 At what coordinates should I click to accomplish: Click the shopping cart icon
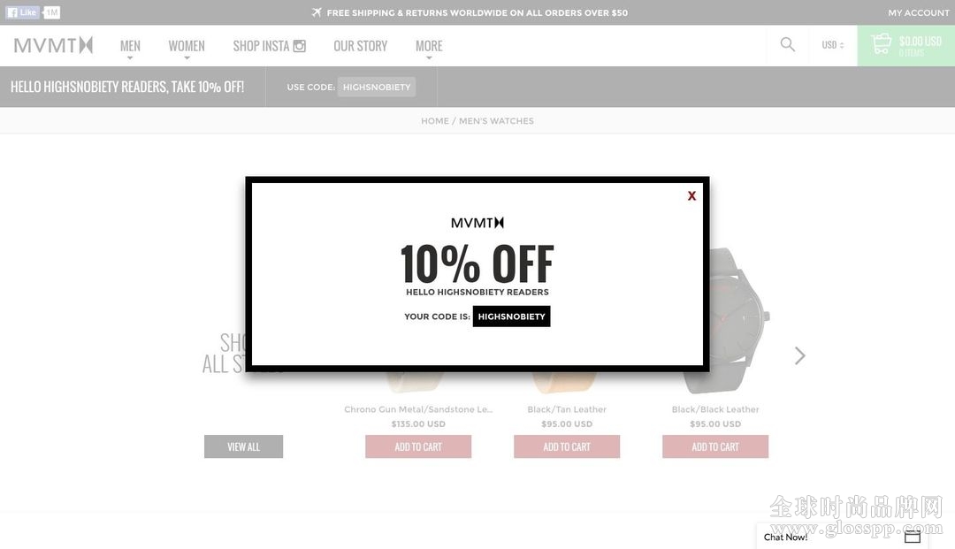881,44
